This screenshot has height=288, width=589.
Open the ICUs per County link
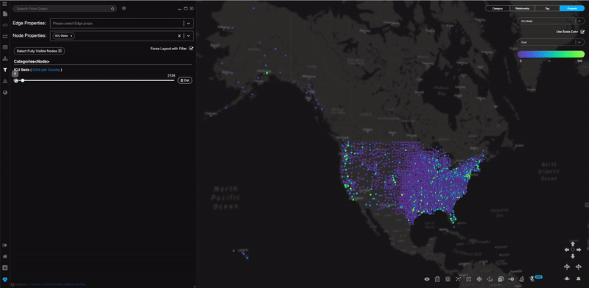[x=46, y=70]
